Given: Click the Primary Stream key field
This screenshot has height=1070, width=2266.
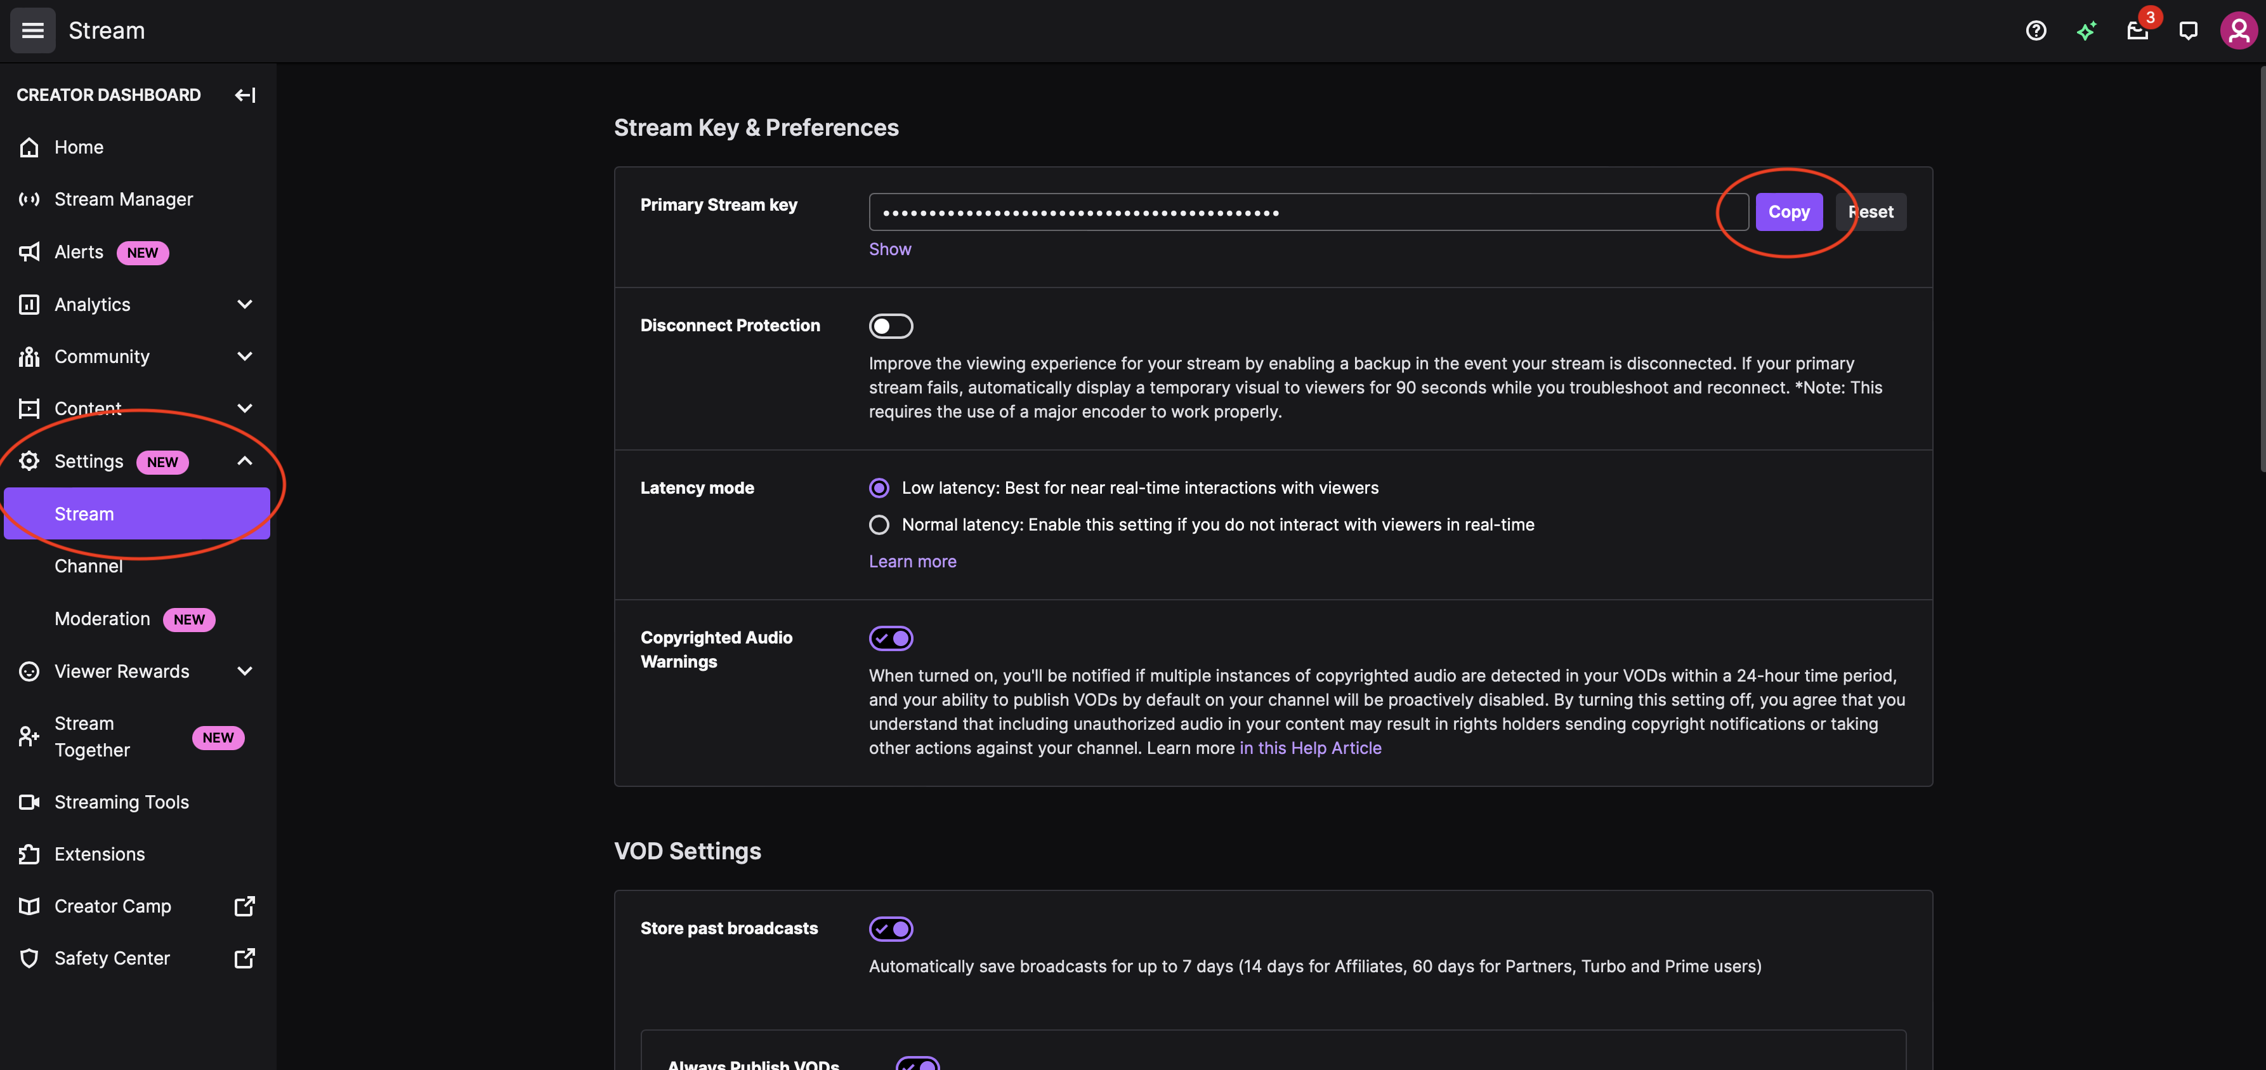Looking at the screenshot, I should 1308,212.
